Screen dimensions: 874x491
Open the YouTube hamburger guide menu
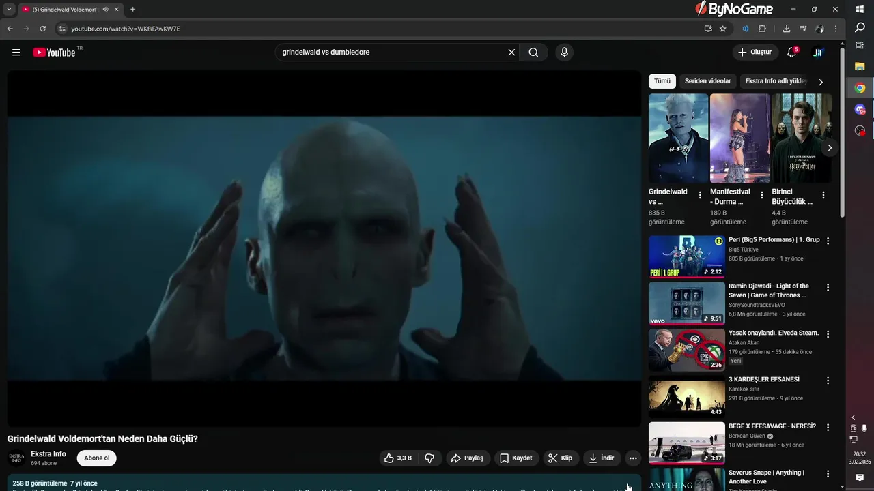[x=16, y=53]
